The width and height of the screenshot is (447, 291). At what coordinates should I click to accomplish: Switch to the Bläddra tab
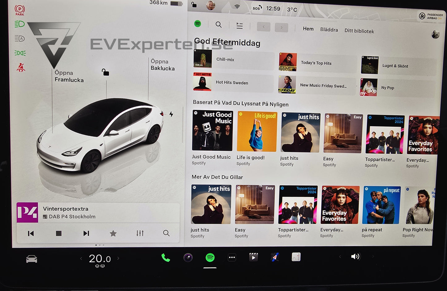tap(329, 30)
